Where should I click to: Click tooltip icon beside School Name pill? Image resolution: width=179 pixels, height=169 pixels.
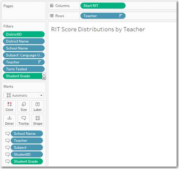pos(7,133)
